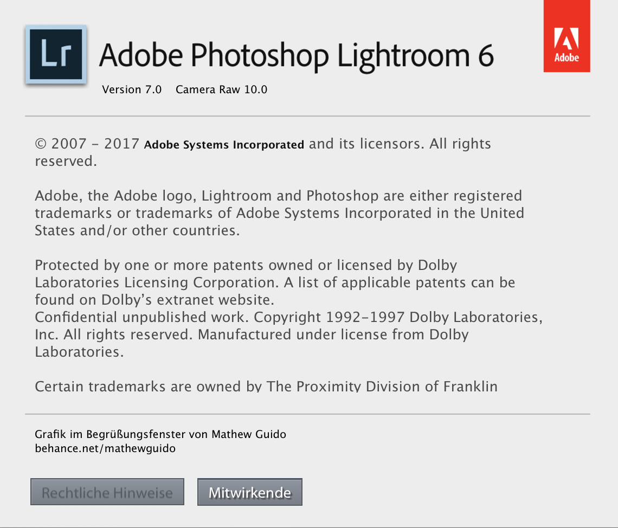Click the Adobe Photoshop Lightroom 6 title
The image size is (618, 528).
[x=296, y=55]
